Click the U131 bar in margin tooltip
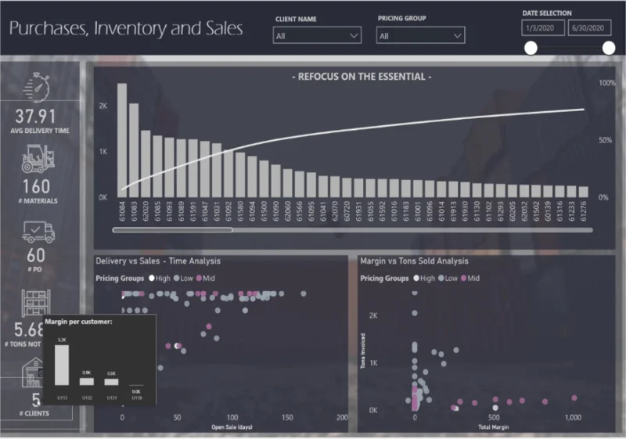626x439 pixels. tap(111, 382)
